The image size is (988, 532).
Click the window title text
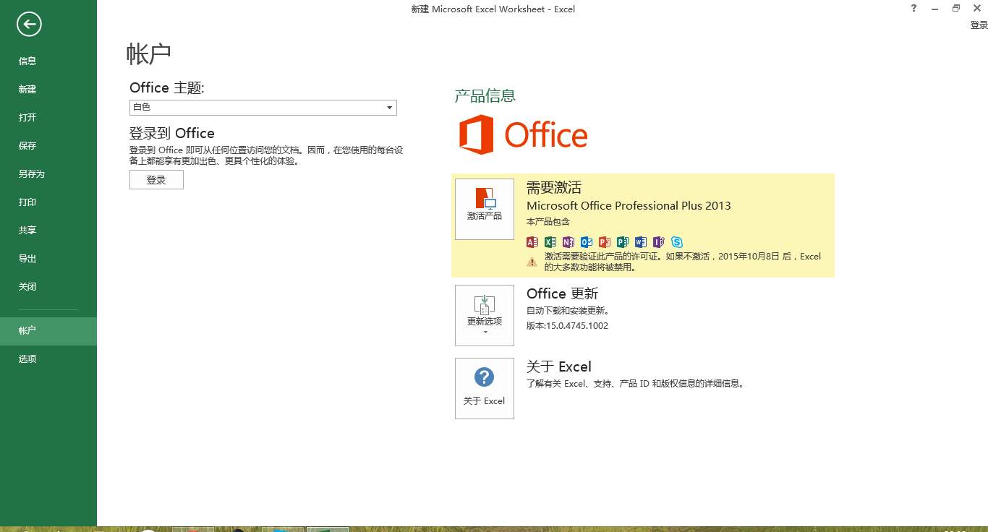(x=493, y=9)
